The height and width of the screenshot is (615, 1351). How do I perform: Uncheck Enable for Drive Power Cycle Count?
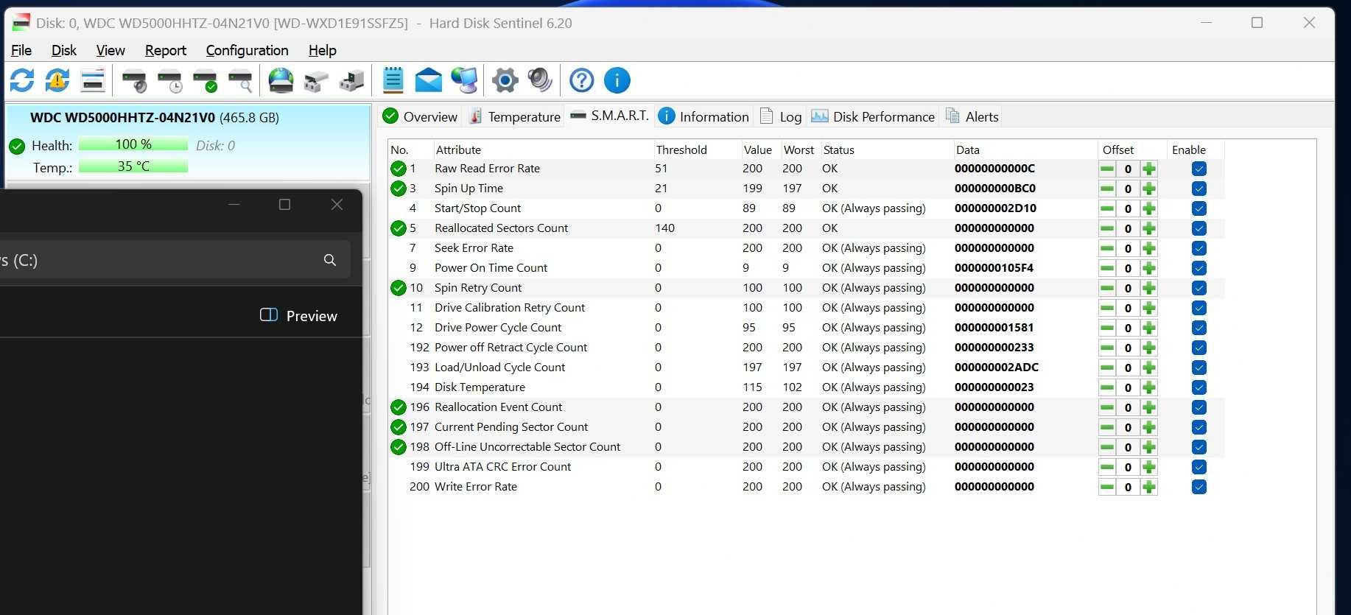(1199, 328)
